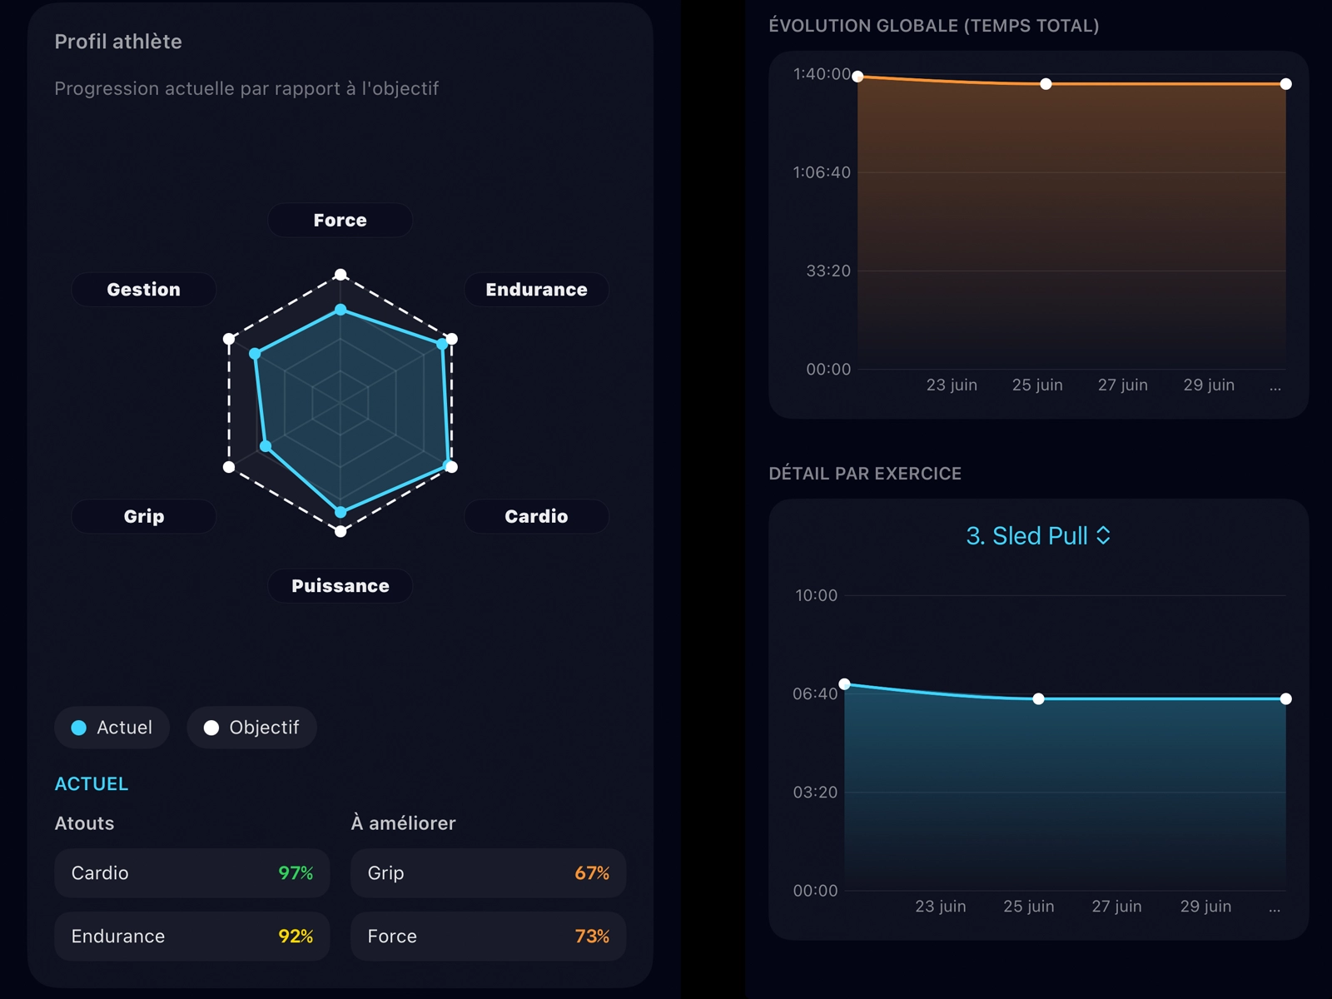
Task: Click the white Gestion objective point on radar
Action: (x=229, y=339)
